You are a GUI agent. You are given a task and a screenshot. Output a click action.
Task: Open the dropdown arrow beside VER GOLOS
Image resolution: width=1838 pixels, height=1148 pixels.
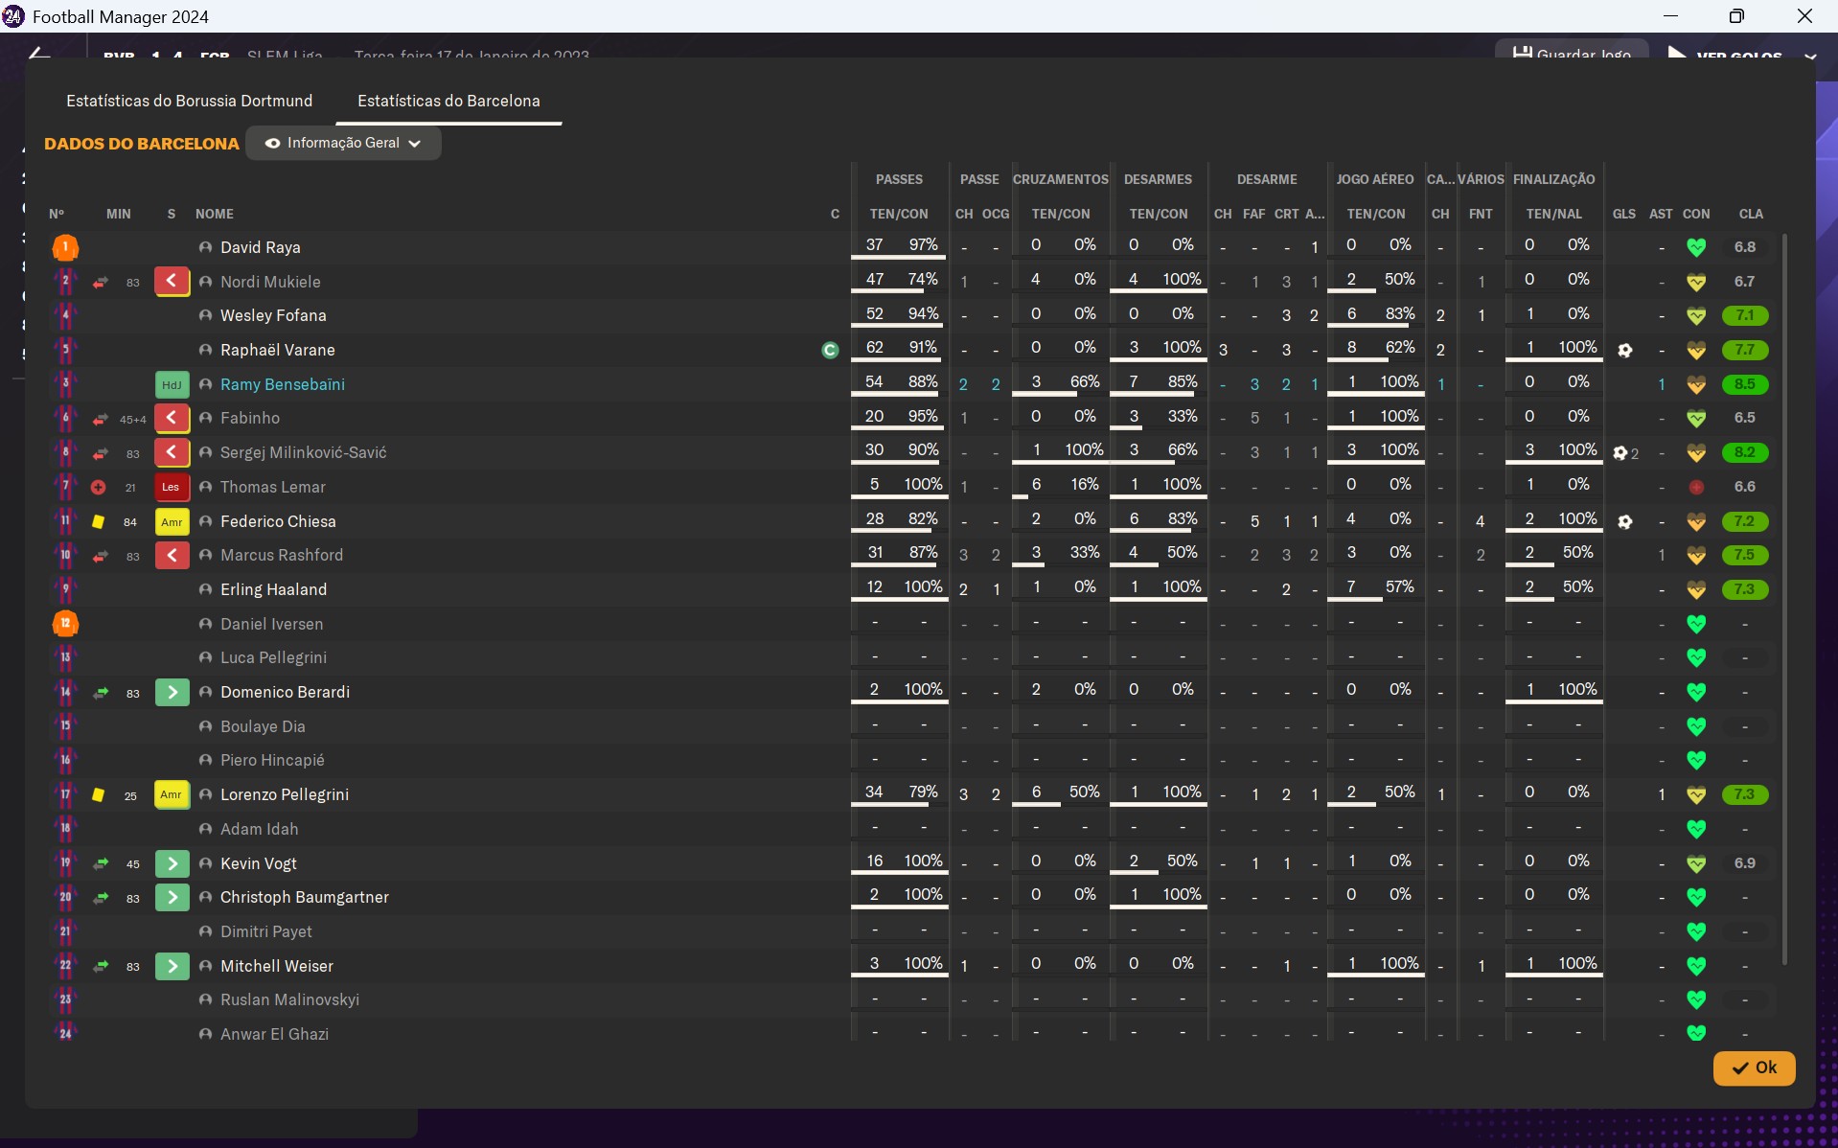click(1810, 55)
